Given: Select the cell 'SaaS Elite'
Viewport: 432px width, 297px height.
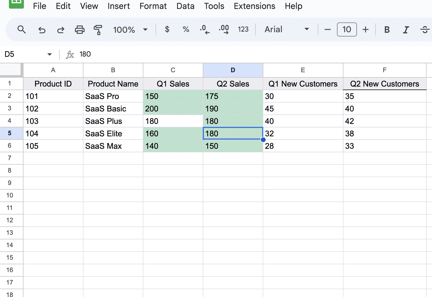Looking at the screenshot, I should (x=113, y=134).
